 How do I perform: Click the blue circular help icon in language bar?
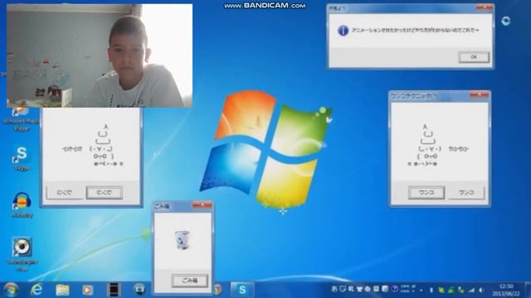point(395,289)
